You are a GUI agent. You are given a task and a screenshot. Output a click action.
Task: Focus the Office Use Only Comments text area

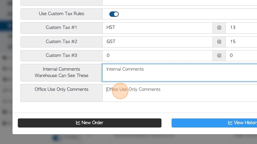pos(180,93)
